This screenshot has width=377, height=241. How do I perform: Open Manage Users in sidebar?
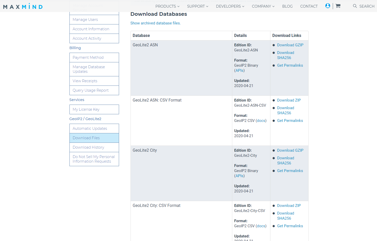(94, 20)
